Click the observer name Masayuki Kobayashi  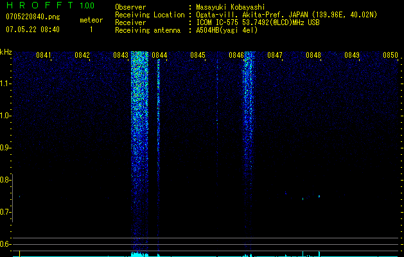click(x=231, y=7)
